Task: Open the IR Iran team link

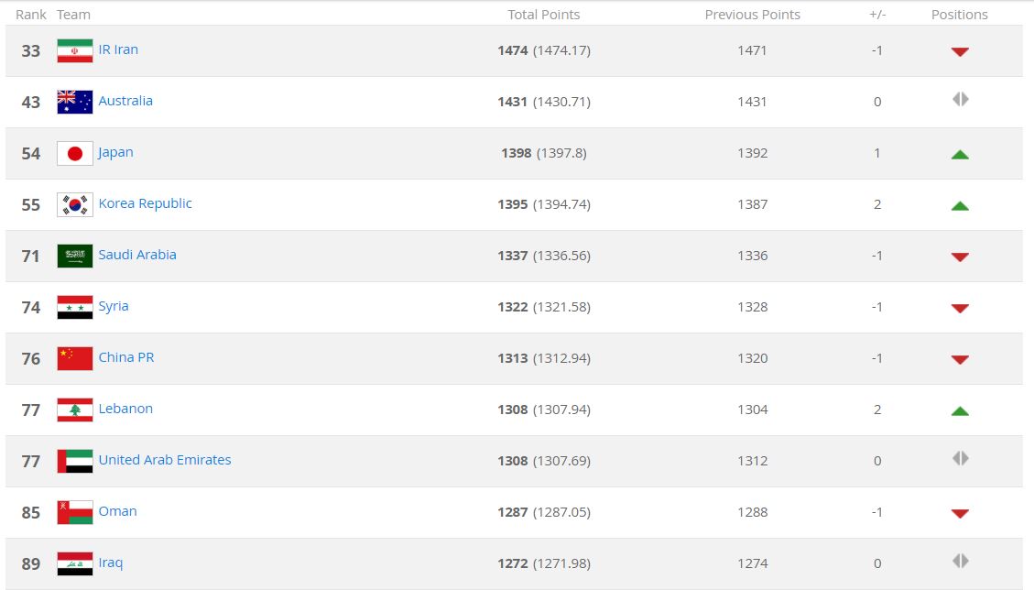Action: [118, 49]
